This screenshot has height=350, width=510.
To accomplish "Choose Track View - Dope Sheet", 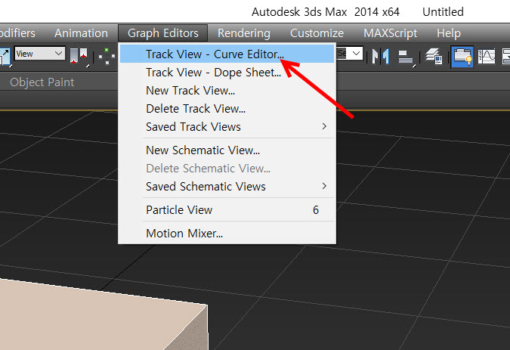I will (227, 73).
